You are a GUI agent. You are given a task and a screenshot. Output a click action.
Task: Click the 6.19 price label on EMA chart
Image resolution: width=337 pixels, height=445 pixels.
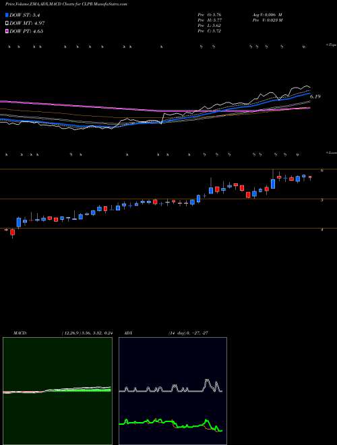coord(315,96)
